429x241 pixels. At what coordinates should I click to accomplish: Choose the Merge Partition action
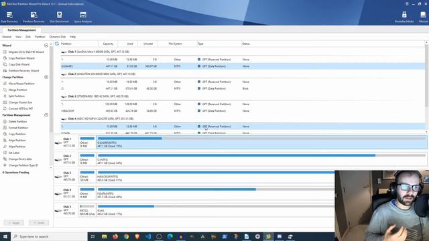pos(15,90)
